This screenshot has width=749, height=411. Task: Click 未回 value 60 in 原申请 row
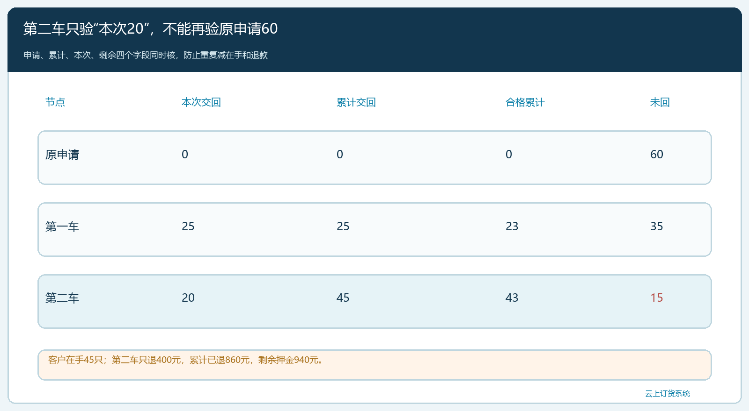(x=657, y=155)
